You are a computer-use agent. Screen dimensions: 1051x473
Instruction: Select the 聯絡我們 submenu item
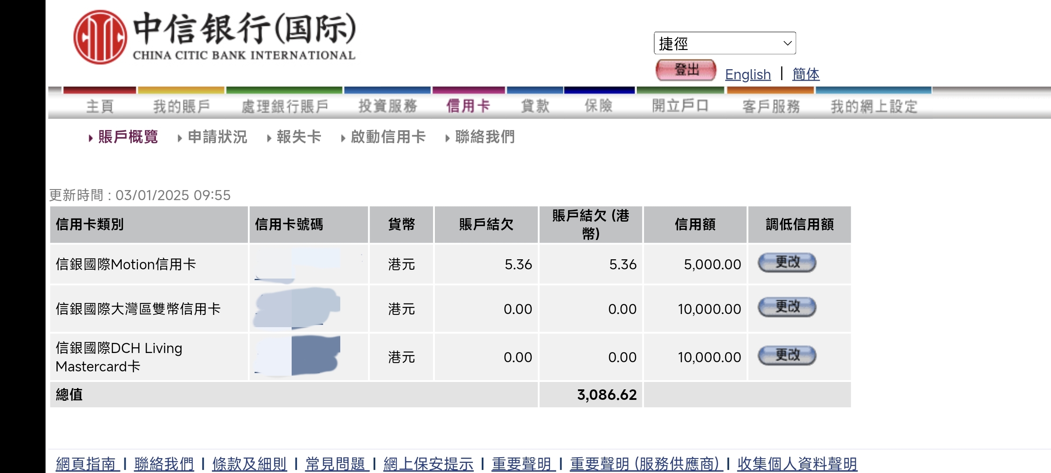[485, 137]
